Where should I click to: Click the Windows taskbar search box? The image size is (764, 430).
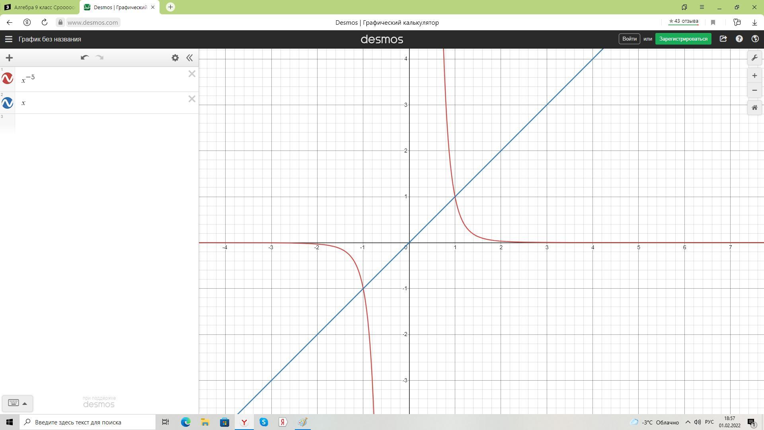coord(88,422)
